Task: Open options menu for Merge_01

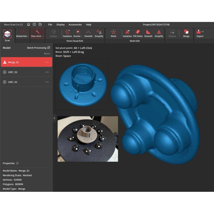Action: pyautogui.click(x=47, y=62)
